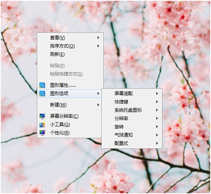This screenshot has height=194, width=211.
Task: Expand the arrow beside 查看(V)
Action: coord(98,38)
